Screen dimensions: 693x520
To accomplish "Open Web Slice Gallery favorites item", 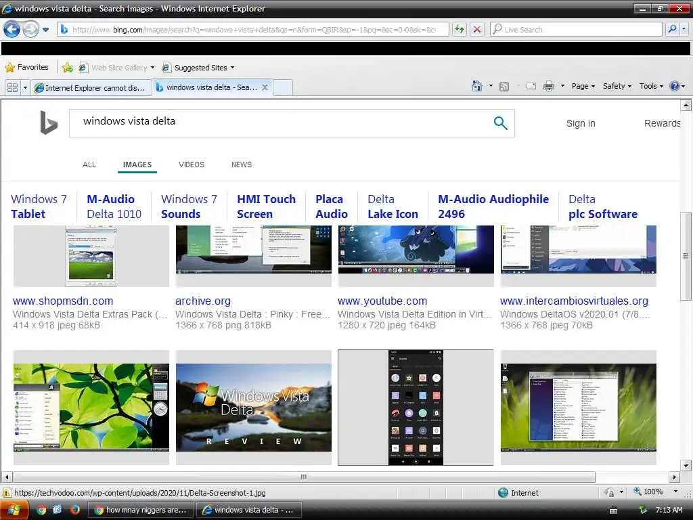I will [x=116, y=68].
